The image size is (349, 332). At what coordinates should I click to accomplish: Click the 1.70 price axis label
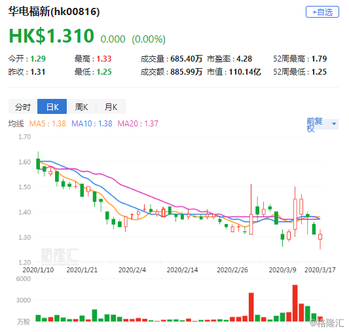click(x=24, y=137)
